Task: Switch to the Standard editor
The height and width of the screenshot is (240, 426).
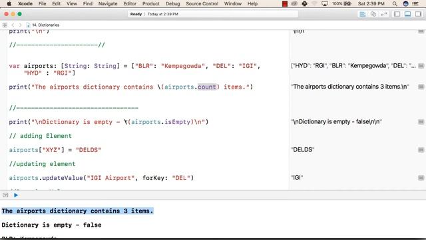Action: point(363,14)
